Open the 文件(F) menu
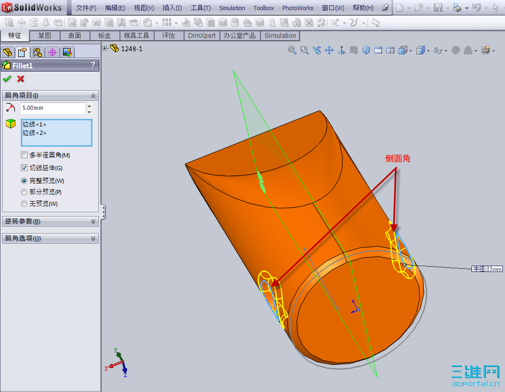505x392 pixels. (x=87, y=8)
